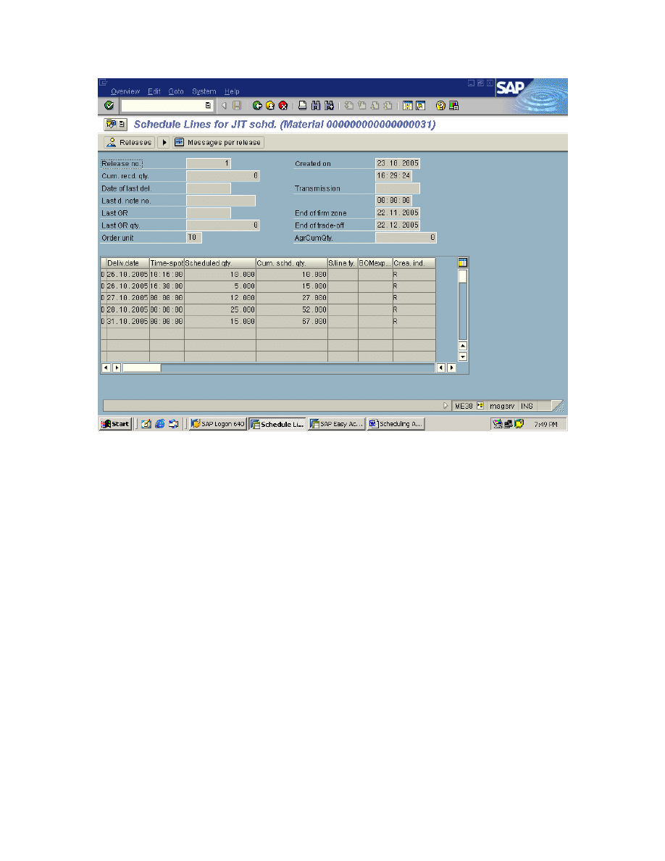Click the Messages per release button

pos(218,143)
